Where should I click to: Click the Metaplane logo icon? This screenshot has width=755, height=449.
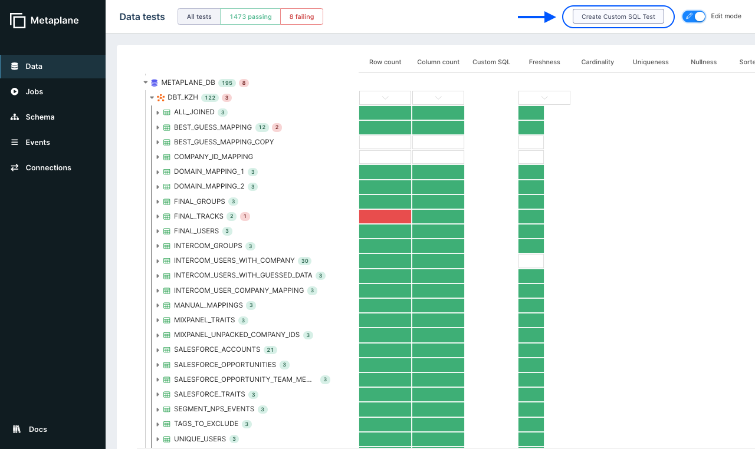[18, 21]
